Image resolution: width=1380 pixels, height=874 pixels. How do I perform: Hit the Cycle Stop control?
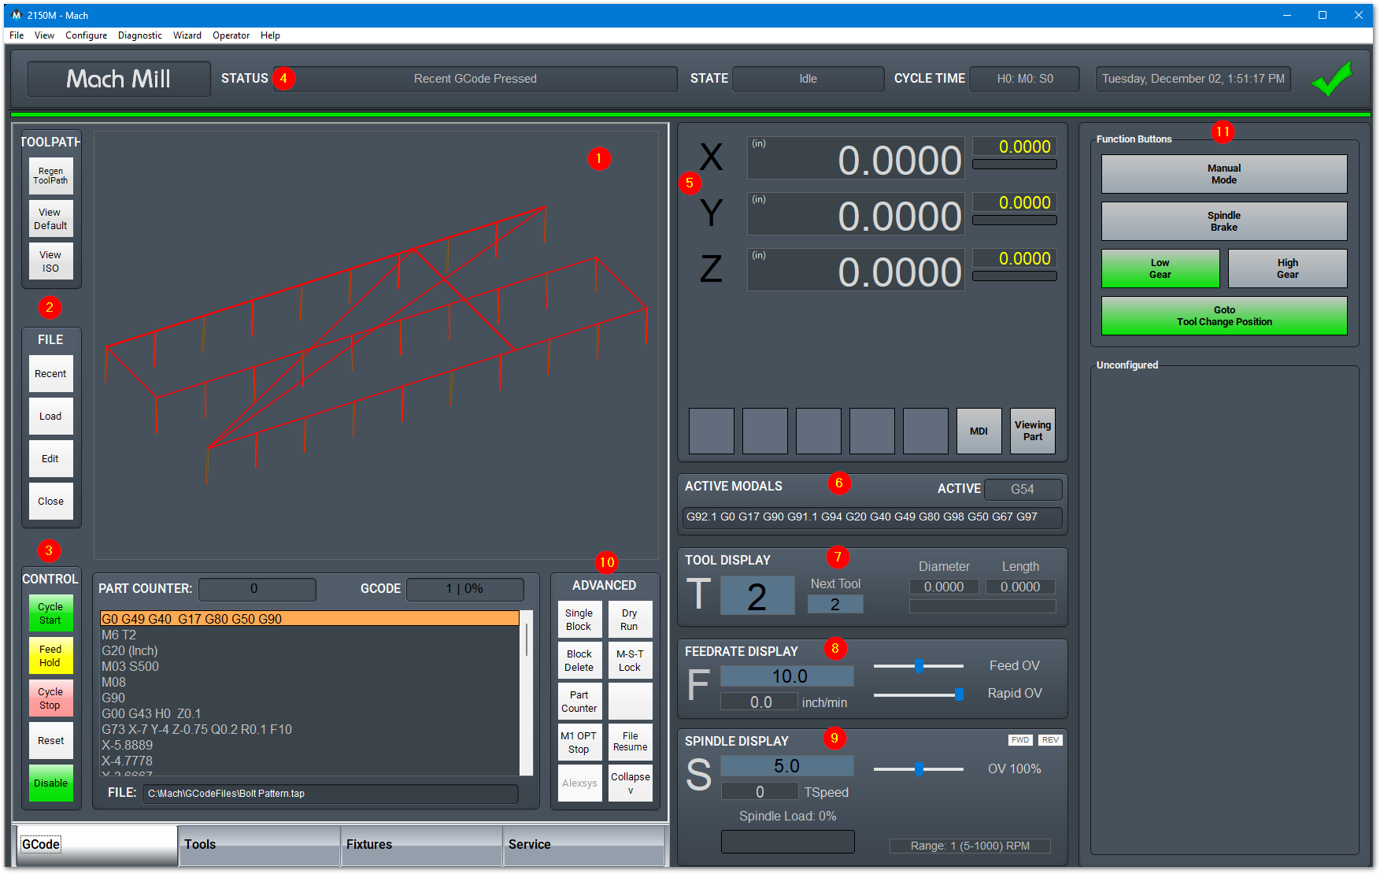click(x=50, y=698)
